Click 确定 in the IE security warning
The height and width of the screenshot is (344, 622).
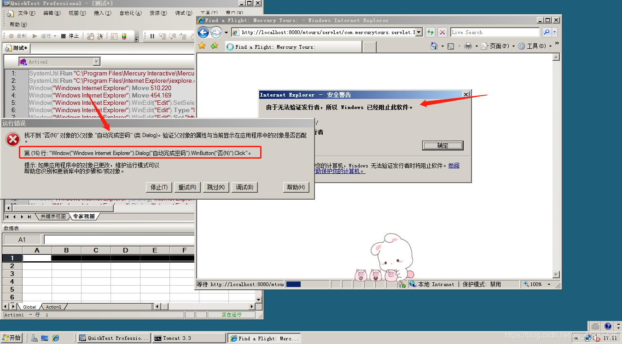click(x=442, y=145)
